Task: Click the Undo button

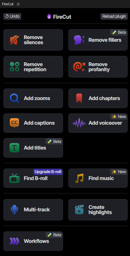Action: click(x=12, y=16)
